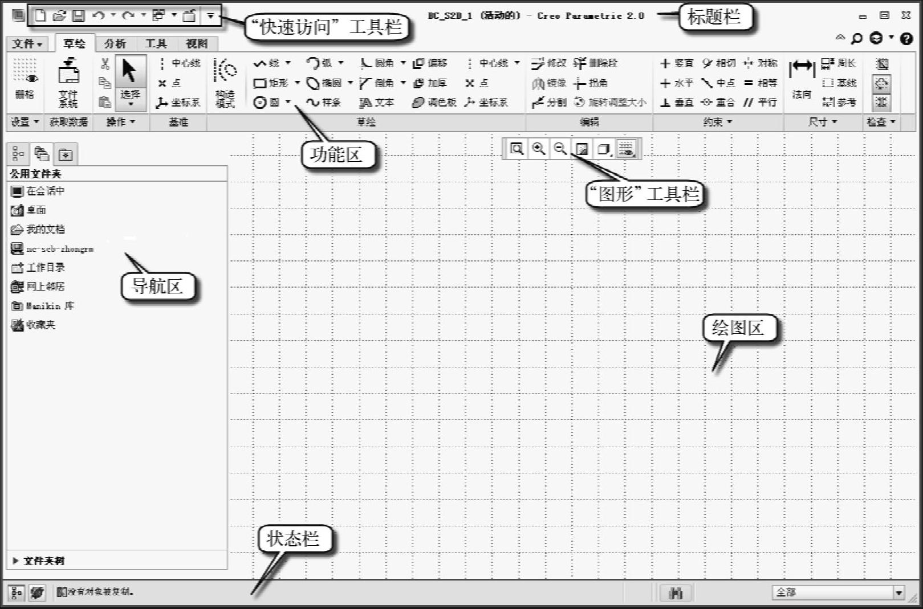Open the favorites tab in navigator

[x=66, y=154]
